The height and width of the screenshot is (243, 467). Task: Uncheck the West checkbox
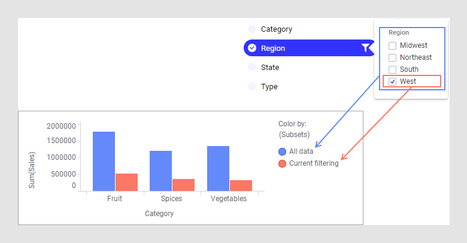[x=393, y=81]
